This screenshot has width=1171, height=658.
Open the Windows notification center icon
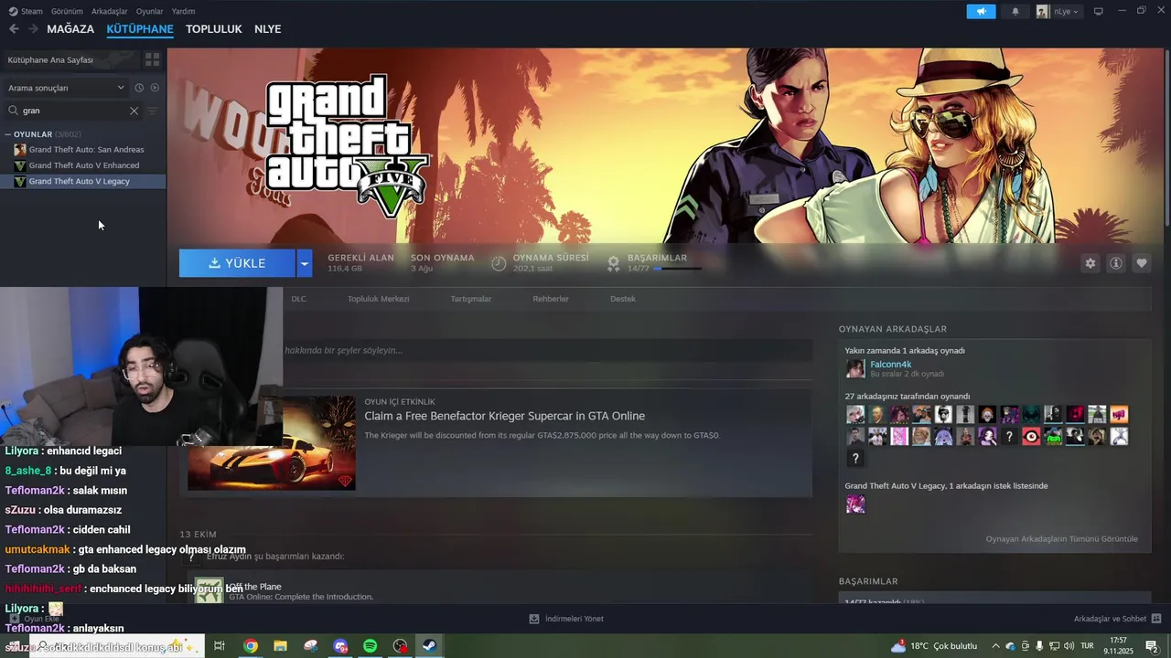(1152, 646)
